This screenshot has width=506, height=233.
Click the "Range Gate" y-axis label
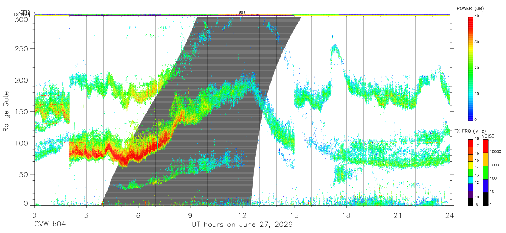coord(6,111)
